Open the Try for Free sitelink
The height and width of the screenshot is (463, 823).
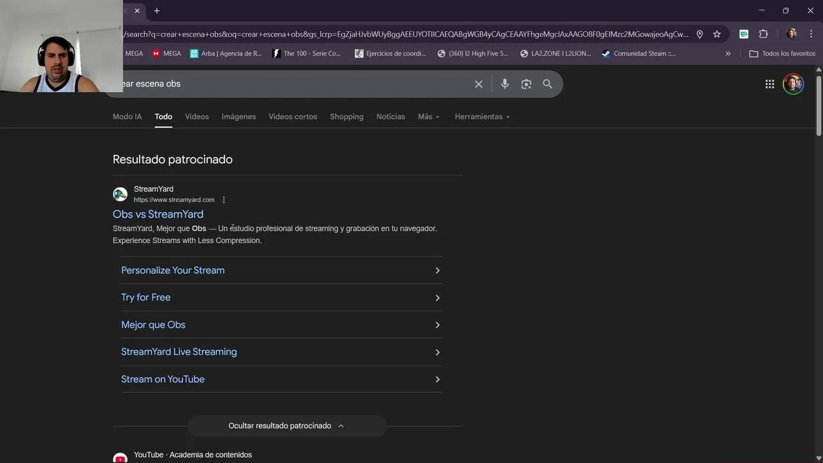point(146,298)
